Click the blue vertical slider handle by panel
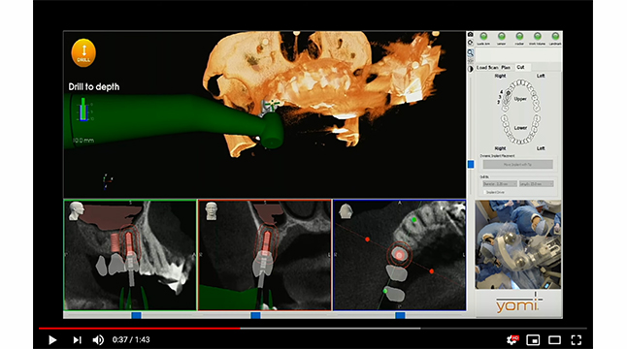This screenshot has width=627, height=349. [471, 164]
